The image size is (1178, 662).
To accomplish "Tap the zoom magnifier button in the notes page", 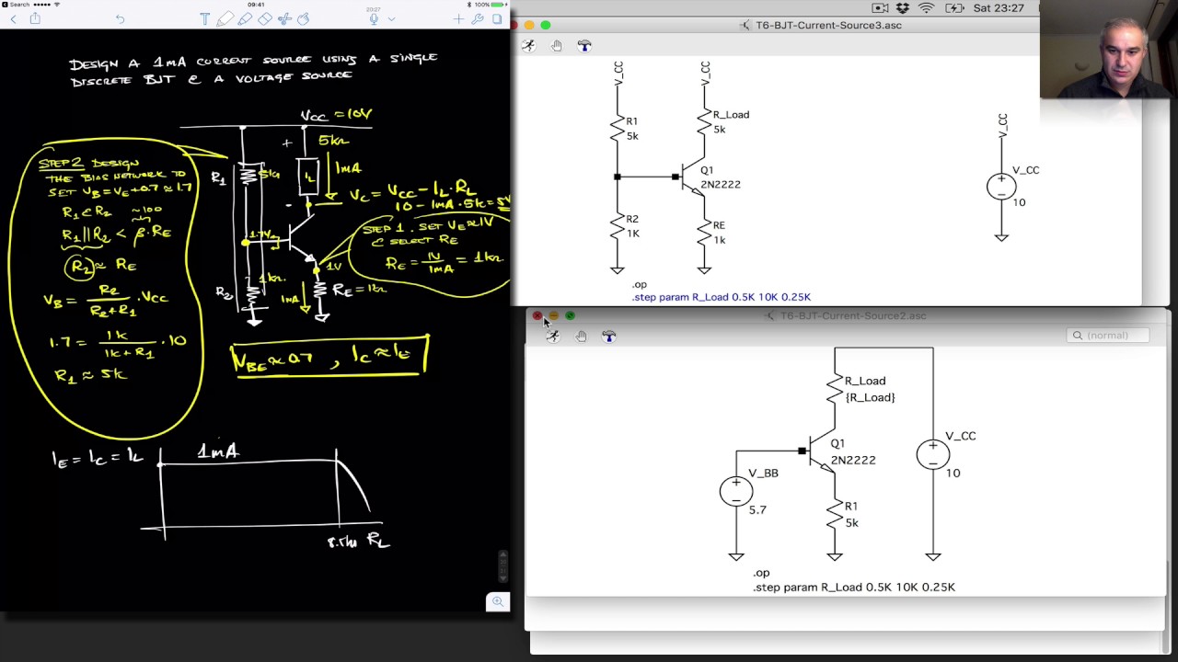I will (x=498, y=601).
